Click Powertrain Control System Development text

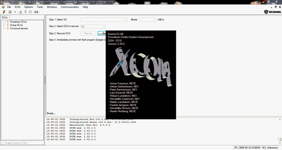click(131, 37)
